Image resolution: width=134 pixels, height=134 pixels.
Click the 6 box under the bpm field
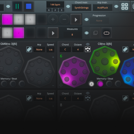[49, 10]
